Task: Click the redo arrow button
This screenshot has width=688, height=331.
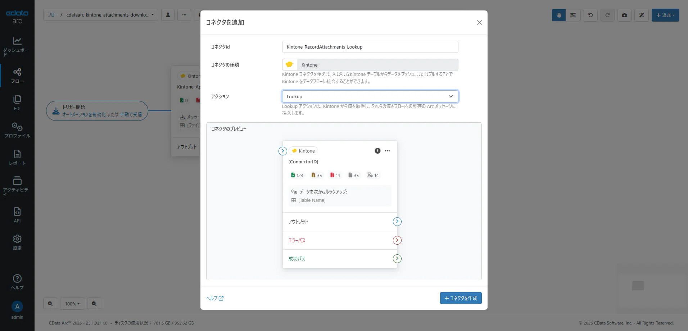Action: pyautogui.click(x=607, y=15)
